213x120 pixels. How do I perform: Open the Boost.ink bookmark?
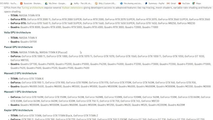31,3
